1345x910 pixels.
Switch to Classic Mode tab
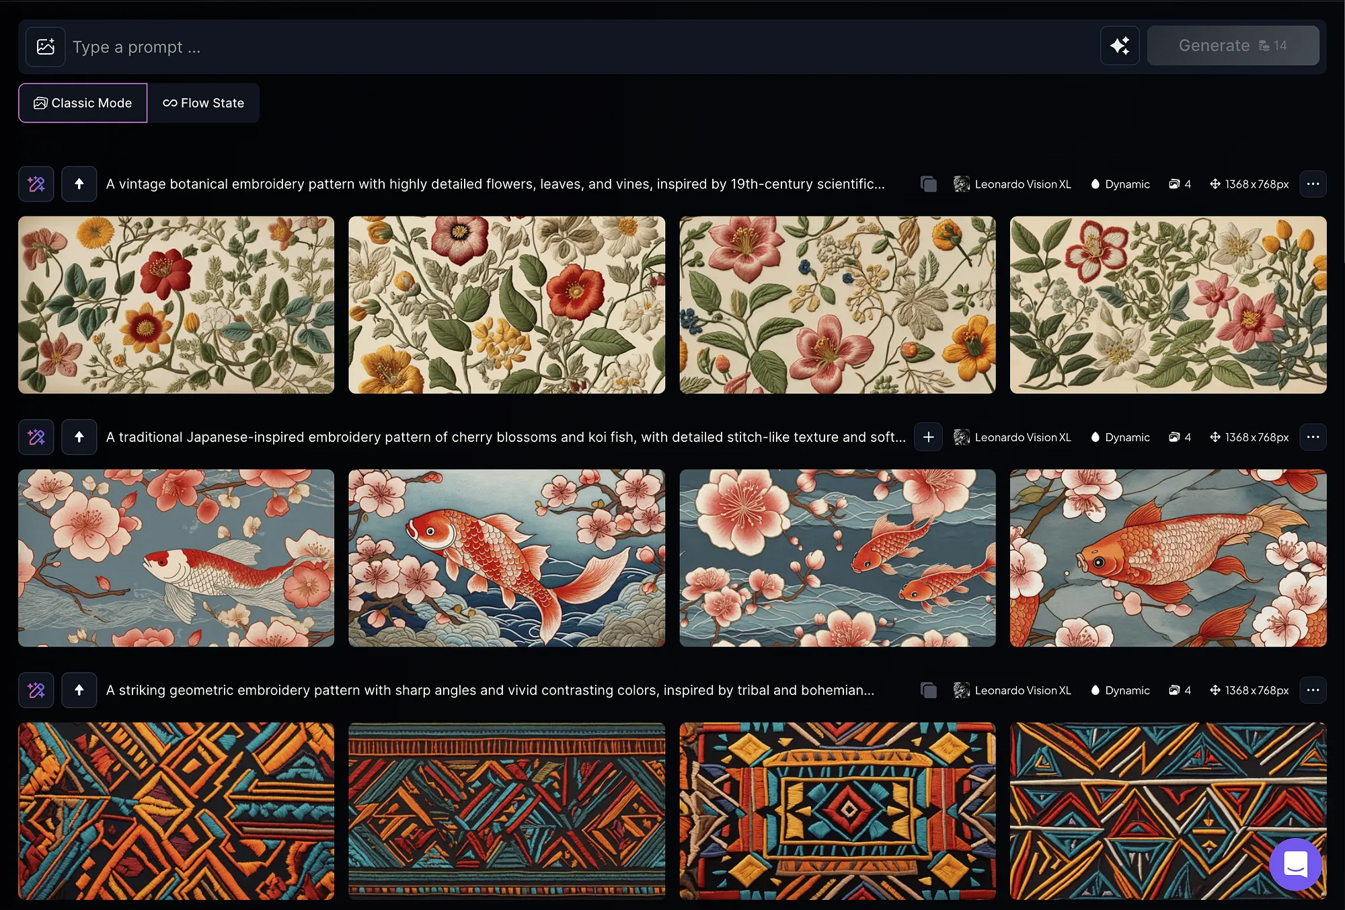pyautogui.click(x=83, y=103)
